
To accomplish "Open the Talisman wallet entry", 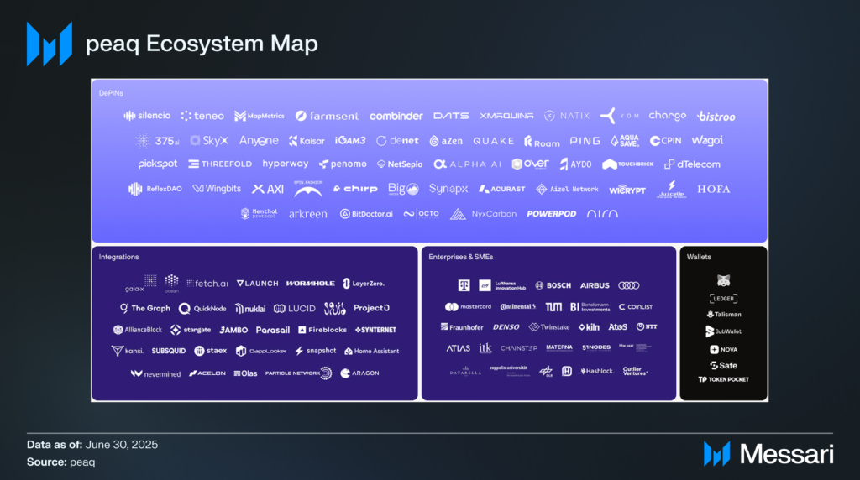I will 723,315.
